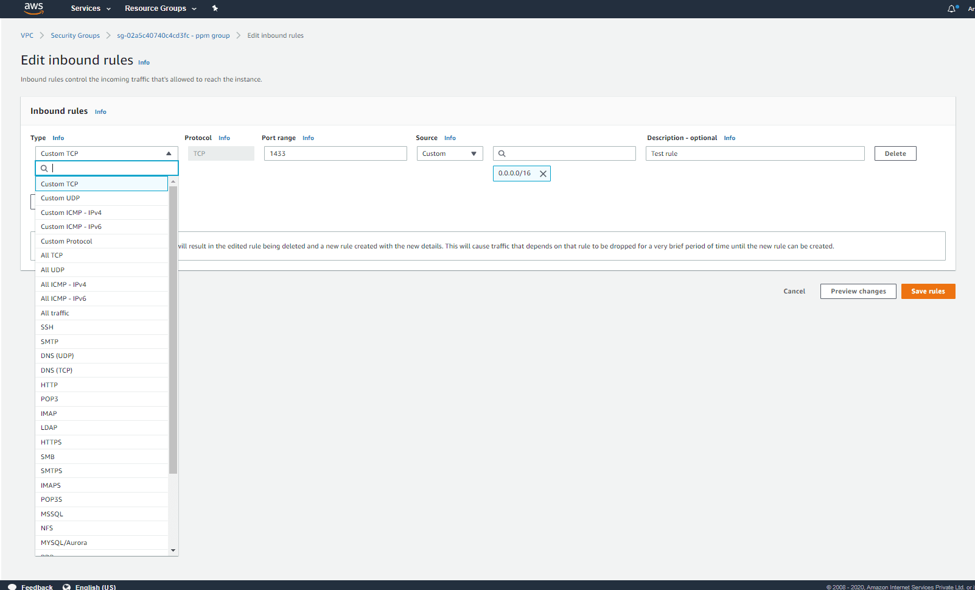The height and width of the screenshot is (590, 975).
Task: Click the Port range 1433 input field
Action: tap(335, 153)
